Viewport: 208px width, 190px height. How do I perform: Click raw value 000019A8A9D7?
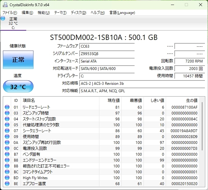point(184,131)
